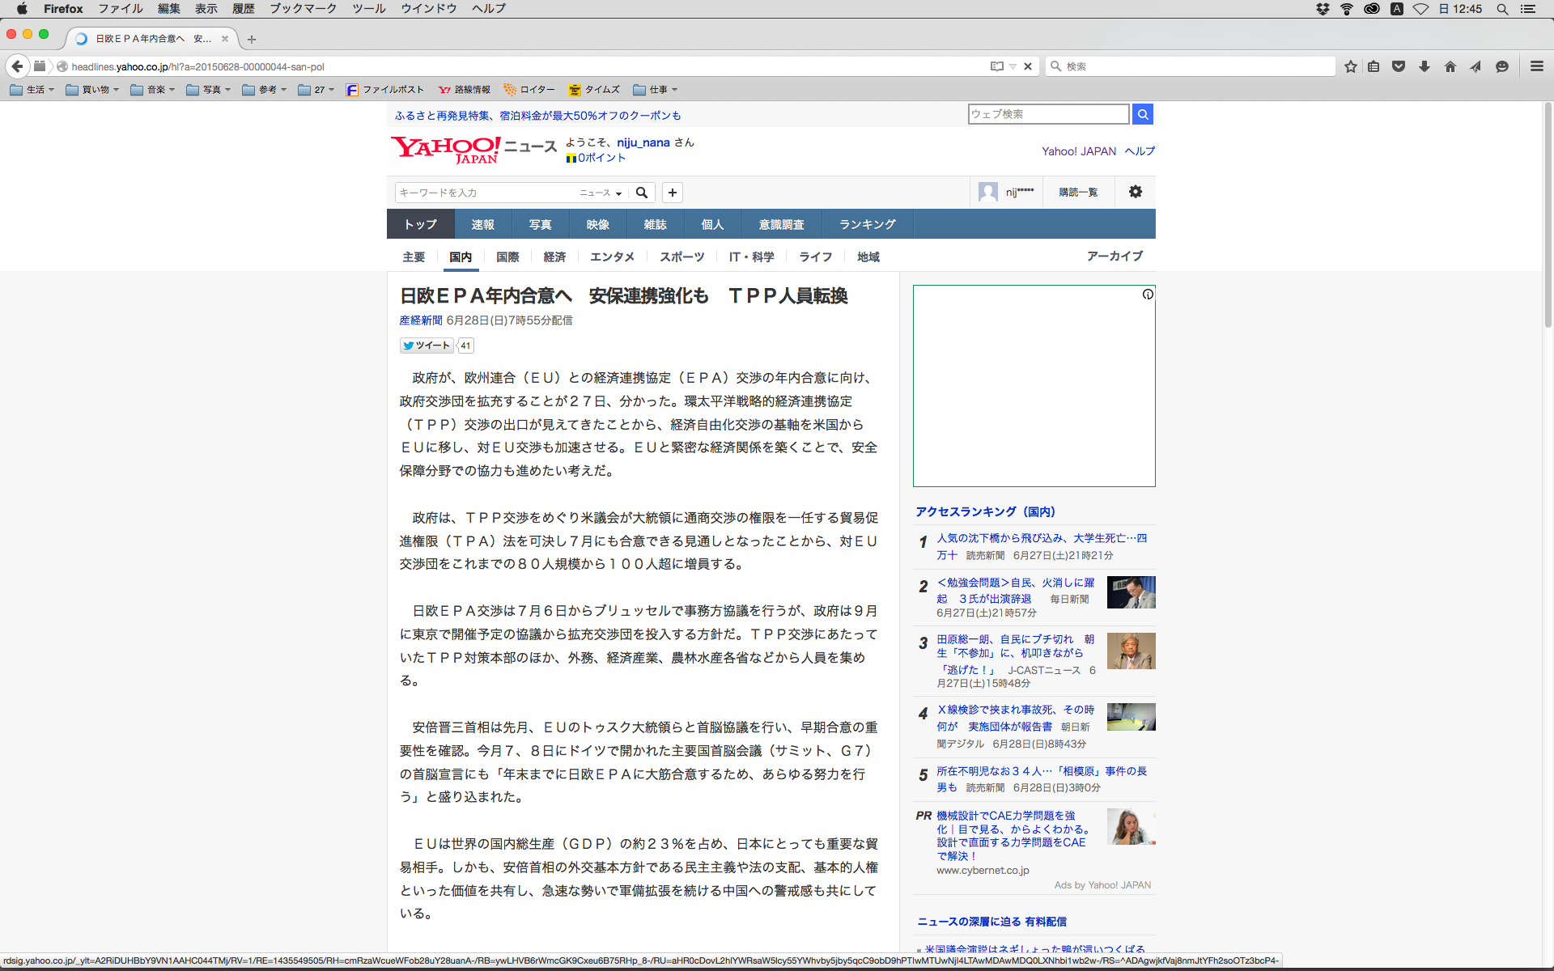
Task: Open the 産経新聞 source link
Action: pos(420,320)
